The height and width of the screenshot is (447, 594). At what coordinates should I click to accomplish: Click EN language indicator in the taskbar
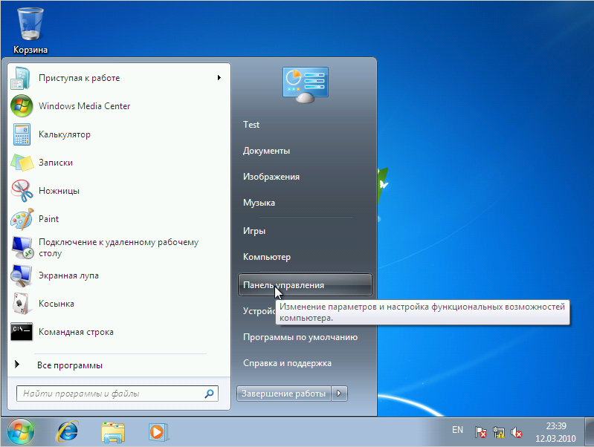pyautogui.click(x=457, y=430)
